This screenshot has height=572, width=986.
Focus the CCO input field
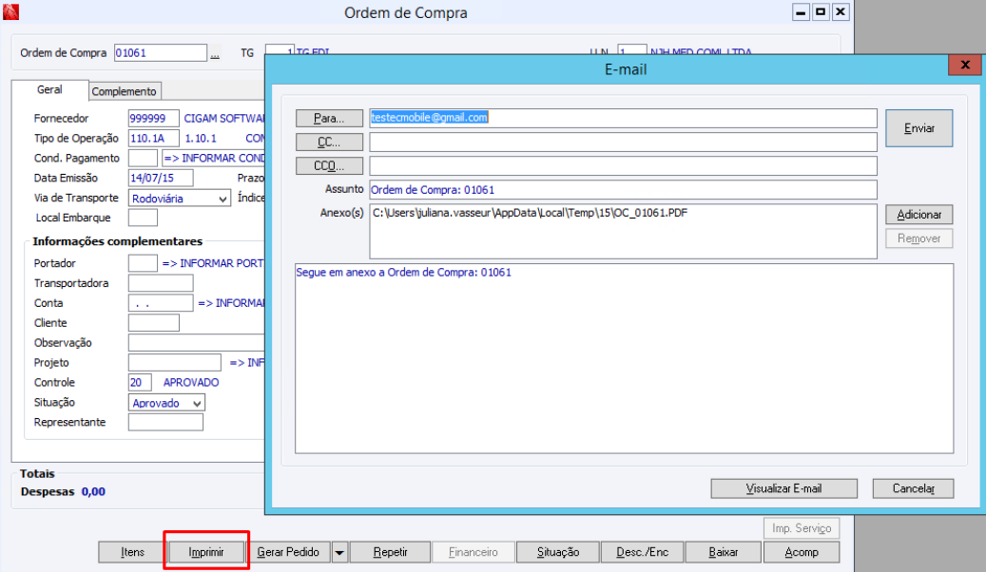(623, 166)
